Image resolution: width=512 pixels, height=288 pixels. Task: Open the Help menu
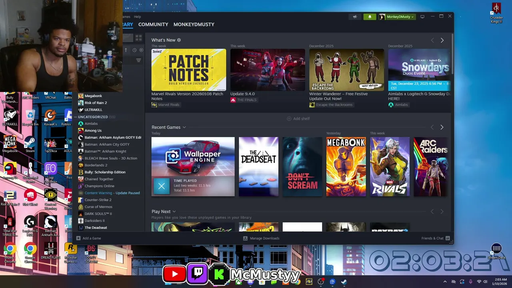(137, 17)
